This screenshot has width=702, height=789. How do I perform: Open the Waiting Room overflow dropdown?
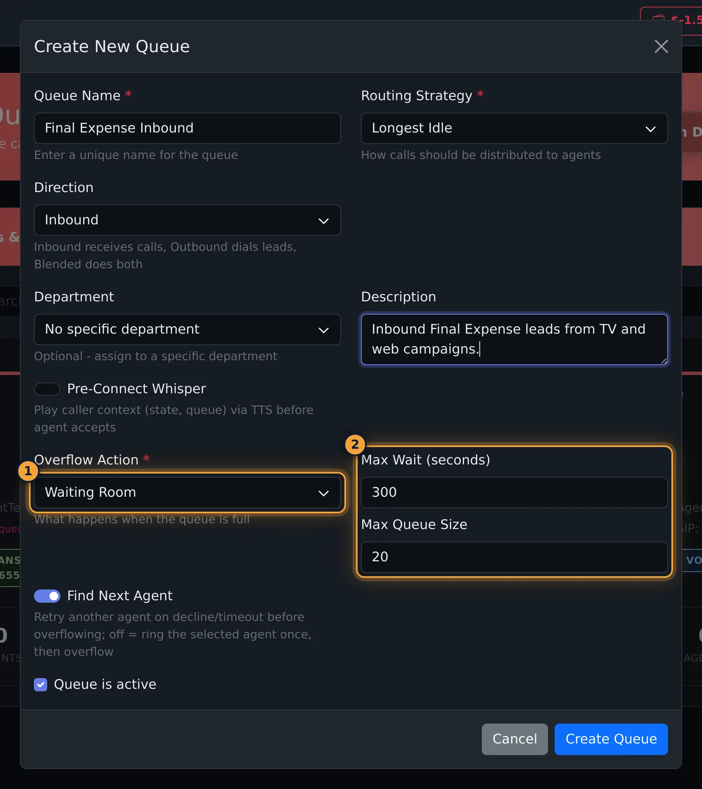point(187,492)
